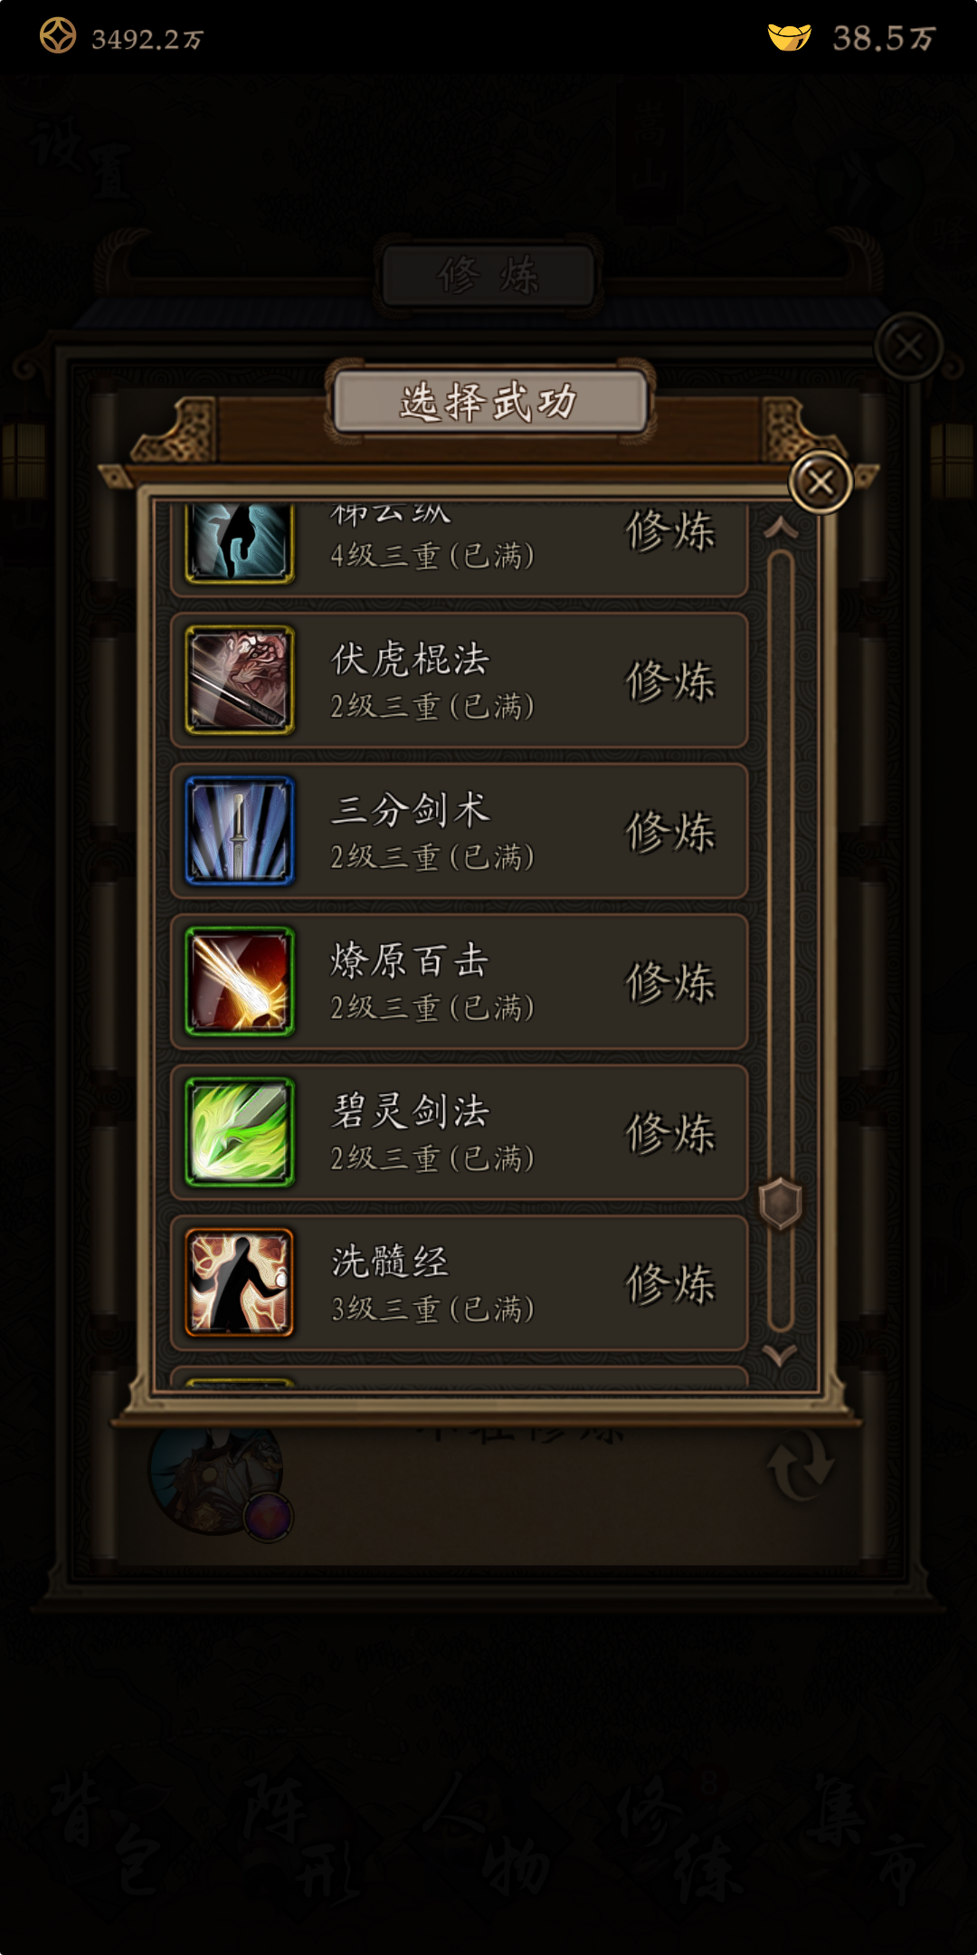Select the 洗髓经 skill icon
This screenshot has width=977, height=1955.
[x=240, y=1283]
